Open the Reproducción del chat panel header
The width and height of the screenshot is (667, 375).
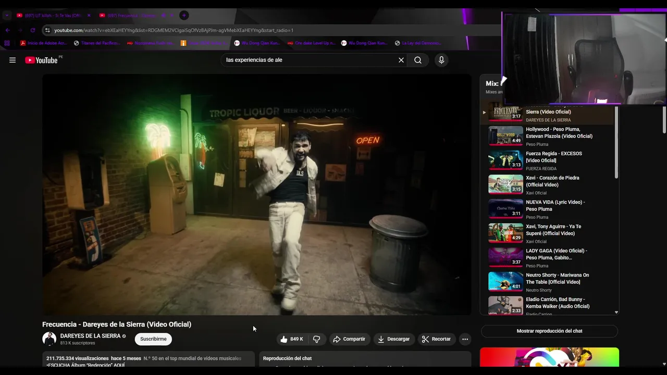tap(287, 358)
